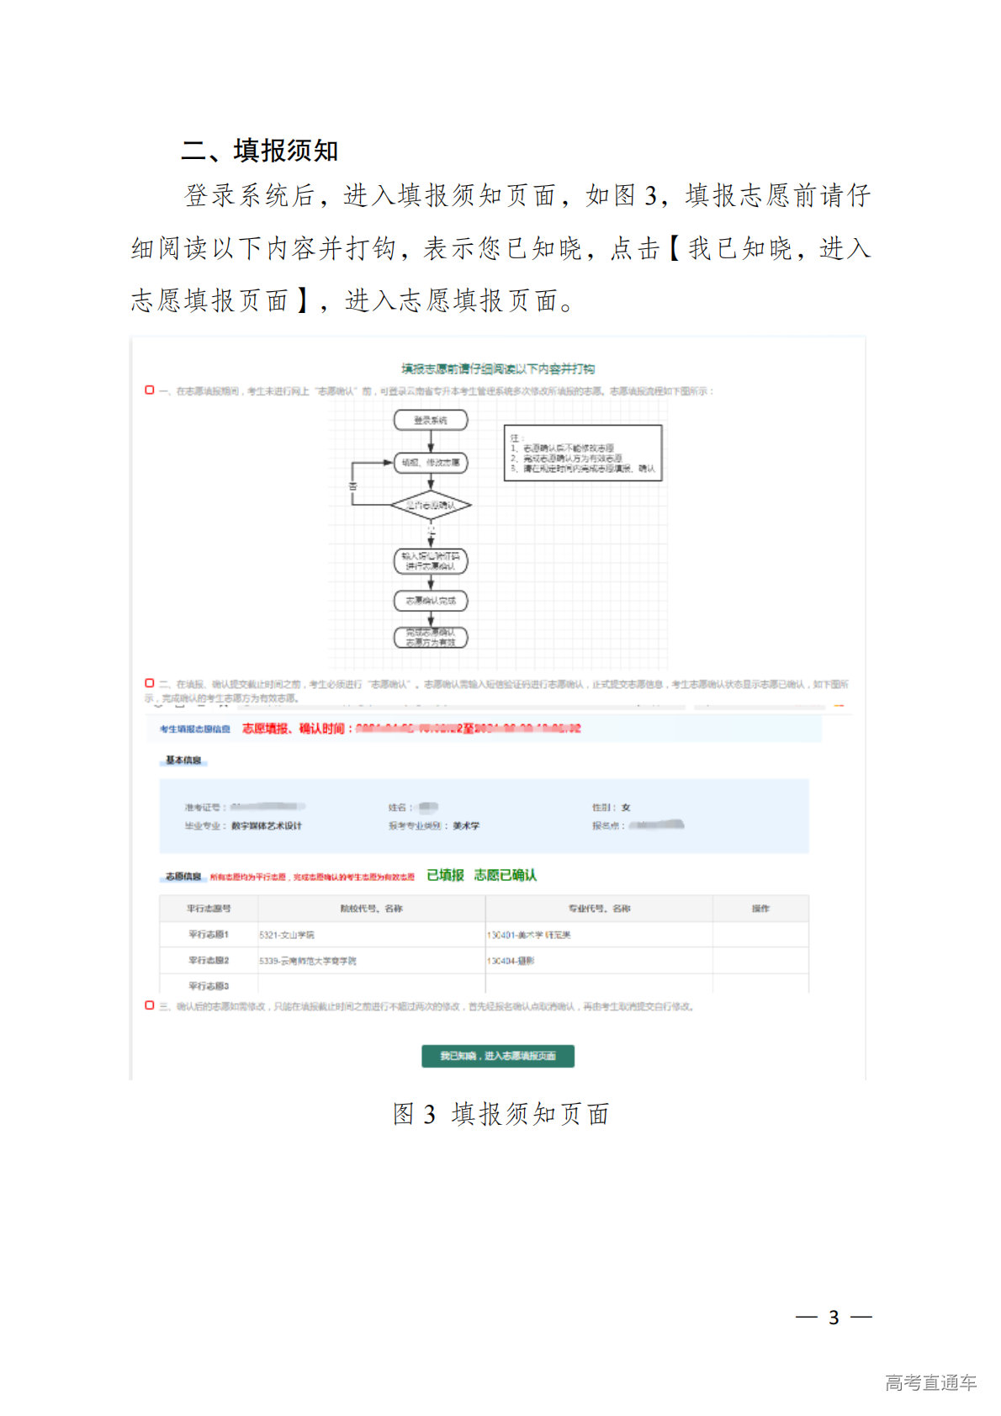Select the SMS verification code flowchart step
The image size is (1001, 1416).
click(x=431, y=561)
